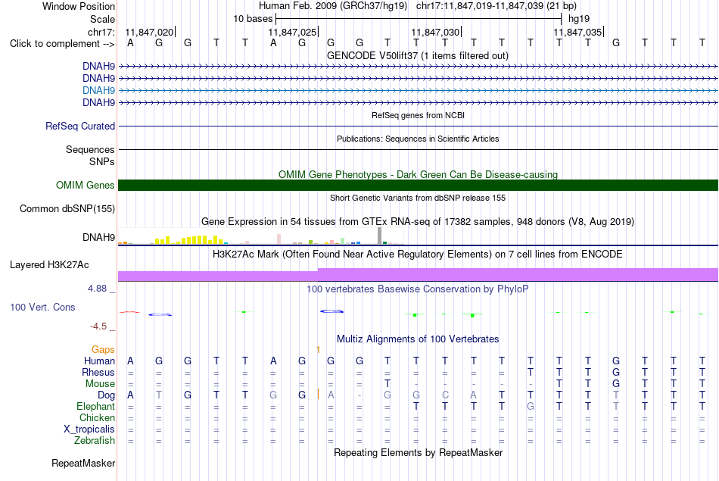719x481 pixels.
Task: Open 'Publications: Sequences in Scientific Articles' title
Action: [418, 139]
